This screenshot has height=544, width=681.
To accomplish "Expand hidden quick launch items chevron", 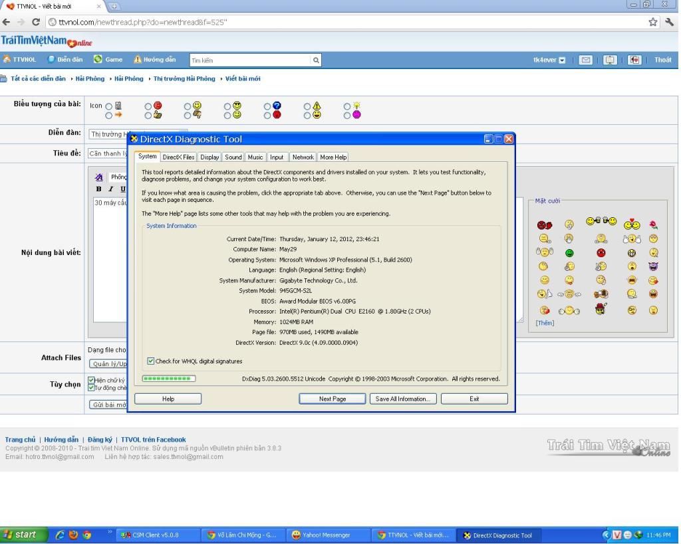I will 110,531.
